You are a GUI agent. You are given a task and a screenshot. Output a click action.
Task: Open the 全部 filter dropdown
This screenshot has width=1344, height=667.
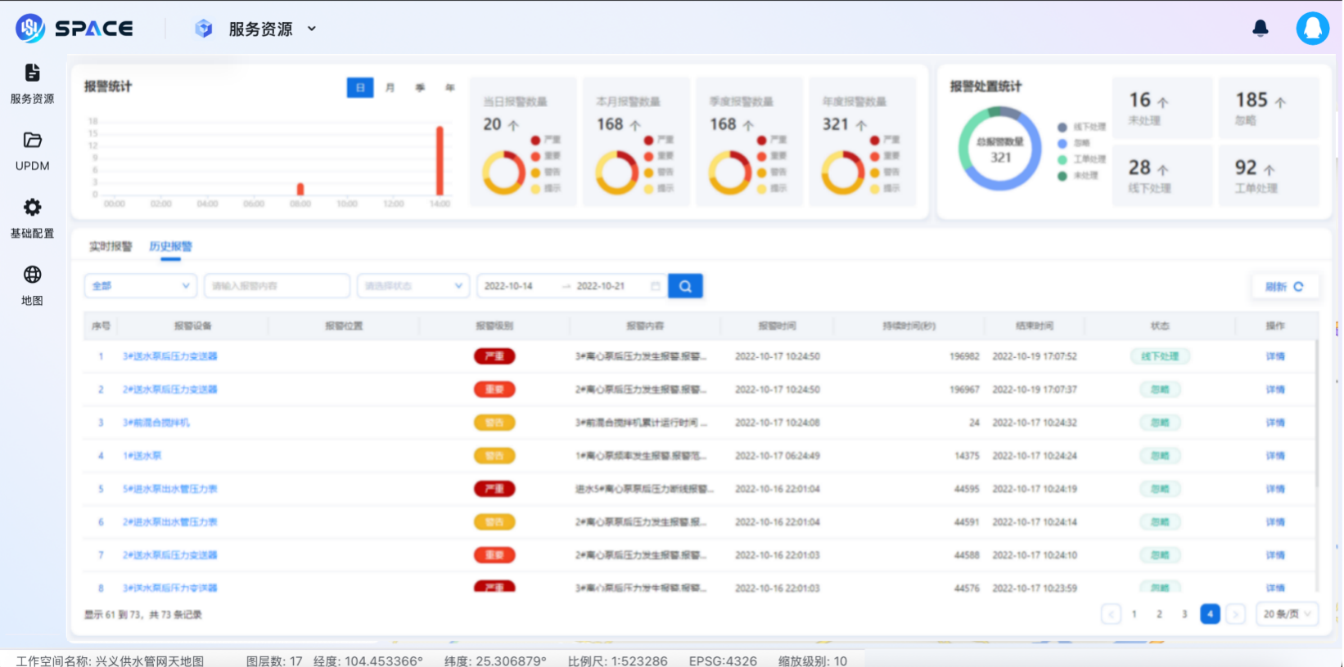click(141, 286)
